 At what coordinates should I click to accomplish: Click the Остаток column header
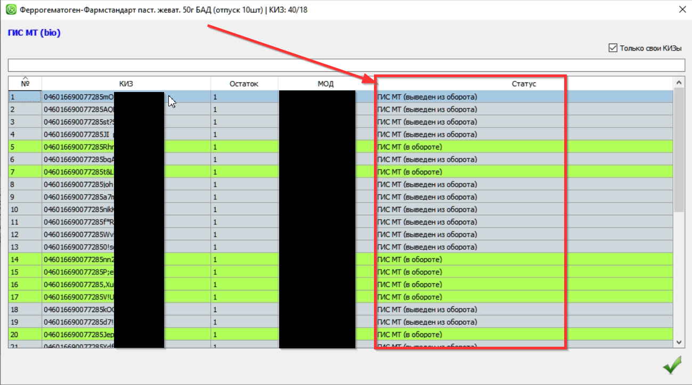click(243, 83)
